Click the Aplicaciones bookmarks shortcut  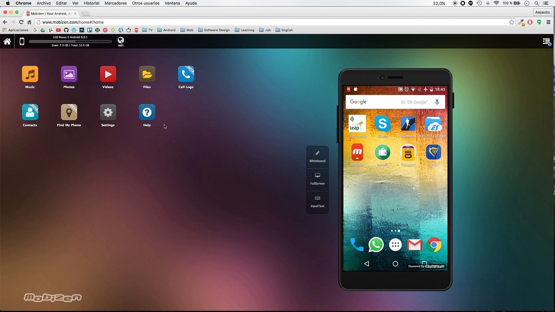15,30
